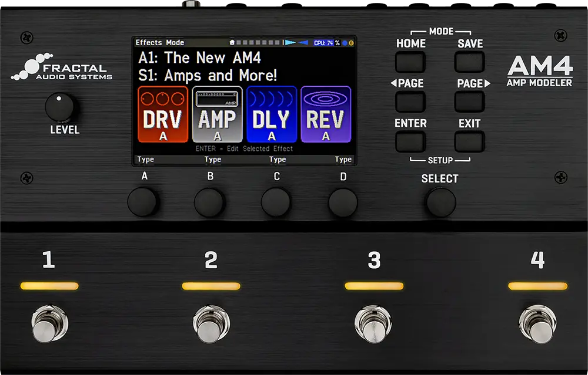Screen dimensions: 588x375
Task: Tap the Type label above knob C
Action: coord(278,160)
